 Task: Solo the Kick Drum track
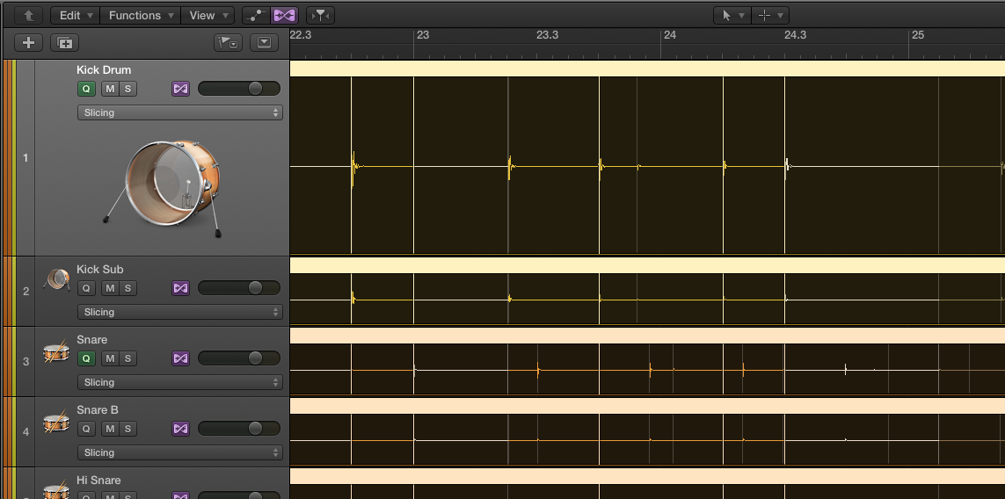coord(127,89)
